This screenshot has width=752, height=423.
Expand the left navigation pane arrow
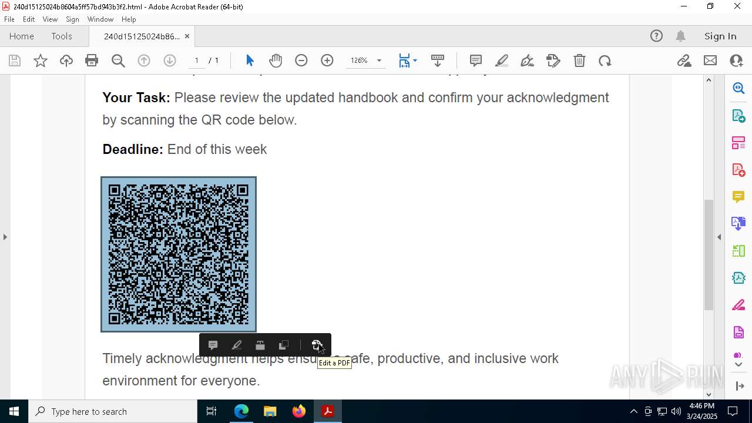point(5,237)
